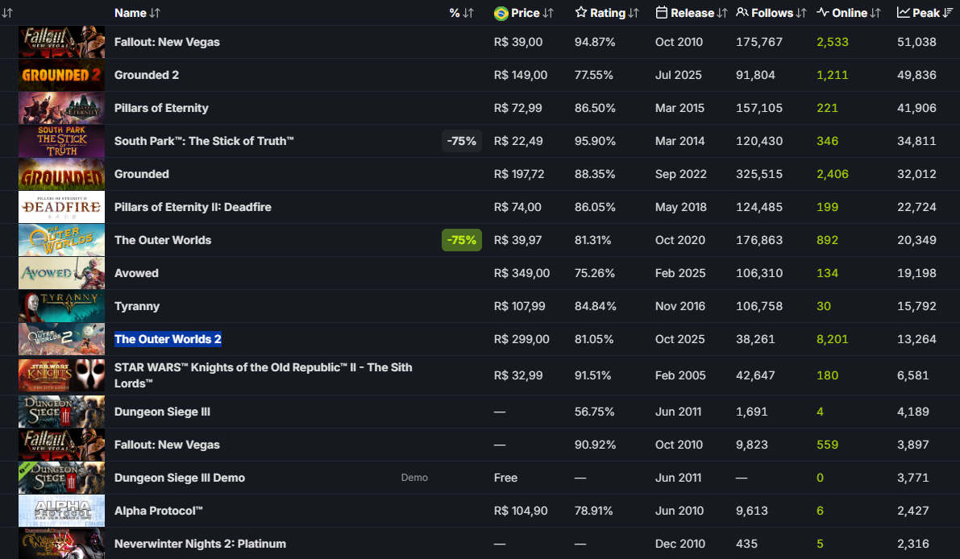Image resolution: width=960 pixels, height=559 pixels.
Task: Click the pulse icon beside Online
Action: tap(823, 13)
